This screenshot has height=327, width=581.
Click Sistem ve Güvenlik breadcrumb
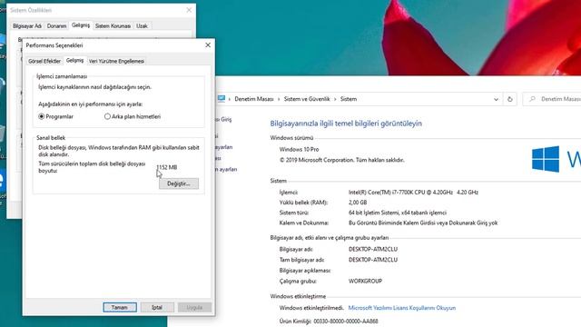pos(307,99)
